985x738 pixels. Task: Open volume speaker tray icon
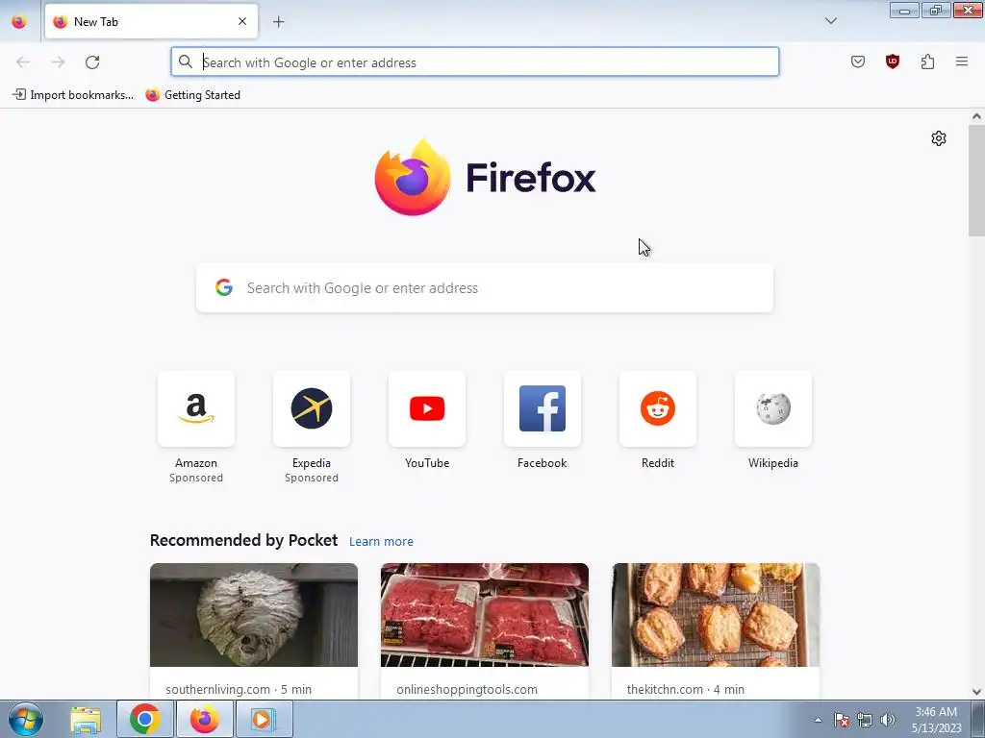point(888,720)
